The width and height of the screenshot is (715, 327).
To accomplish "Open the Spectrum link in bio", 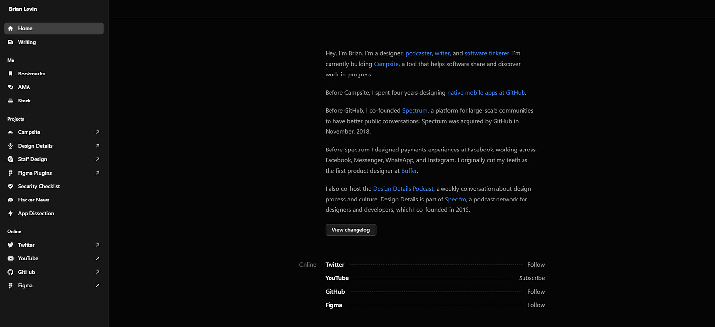I will pos(415,111).
